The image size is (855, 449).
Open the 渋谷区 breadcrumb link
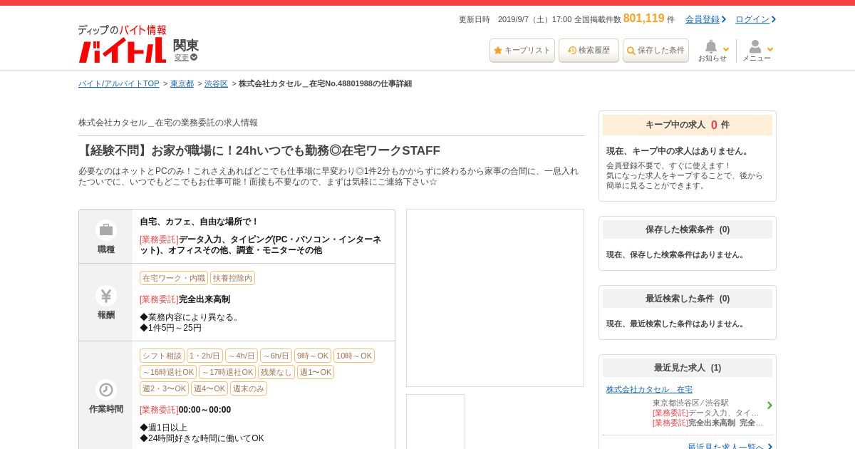pos(216,84)
